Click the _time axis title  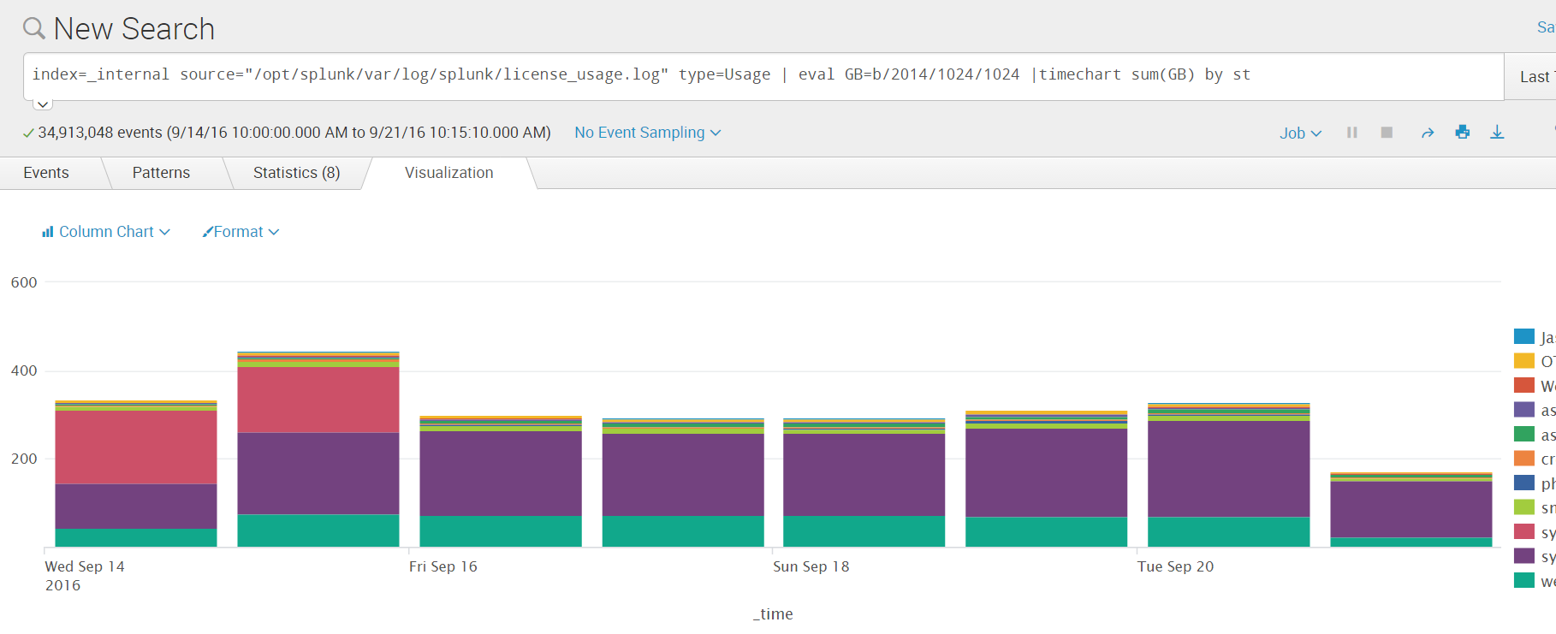click(x=773, y=614)
